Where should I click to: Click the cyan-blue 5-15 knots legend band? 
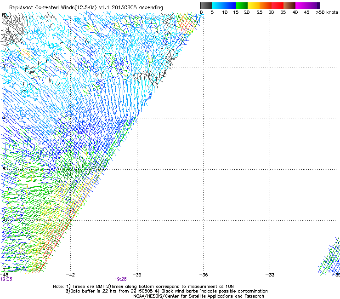(224, 6)
